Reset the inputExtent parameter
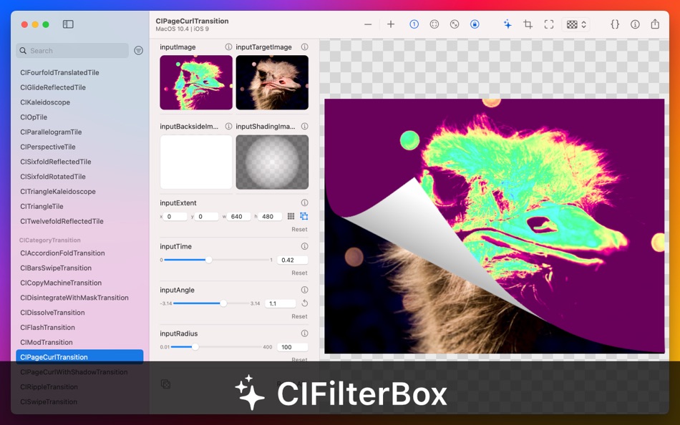The width and height of the screenshot is (680, 425). [299, 230]
